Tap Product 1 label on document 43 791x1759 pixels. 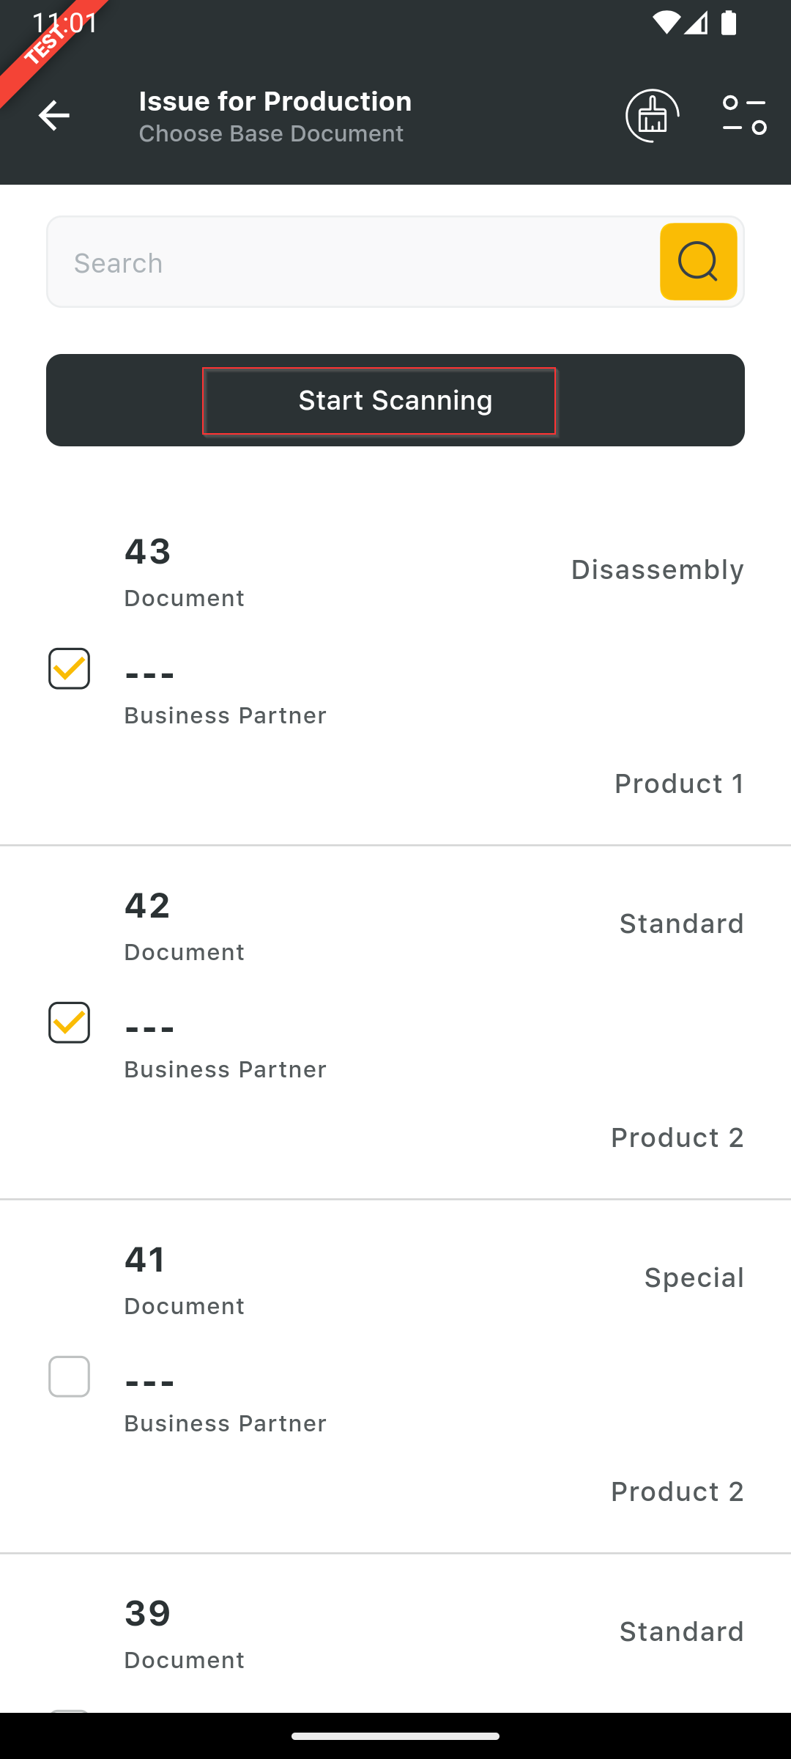[679, 783]
